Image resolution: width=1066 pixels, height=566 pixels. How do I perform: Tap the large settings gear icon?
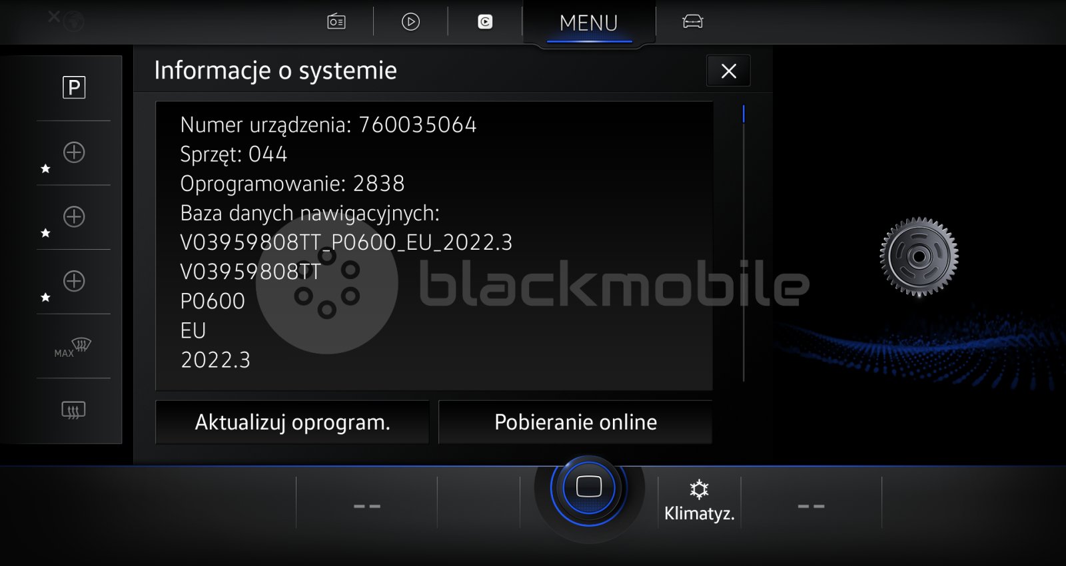(919, 256)
